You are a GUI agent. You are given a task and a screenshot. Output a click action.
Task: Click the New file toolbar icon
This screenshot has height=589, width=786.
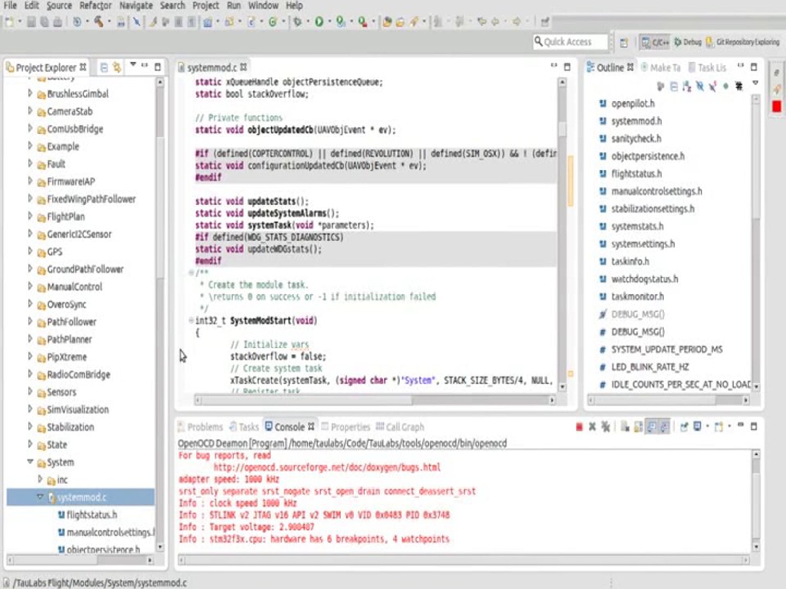pyautogui.click(x=9, y=22)
